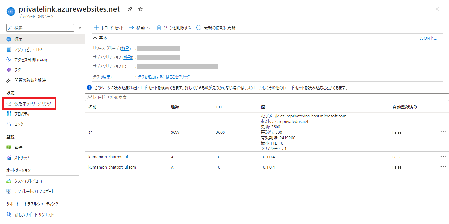The height and width of the screenshot is (224, 449).
Task: Click the タグを追加するにはここをクリック link
Action: (164, 77)
